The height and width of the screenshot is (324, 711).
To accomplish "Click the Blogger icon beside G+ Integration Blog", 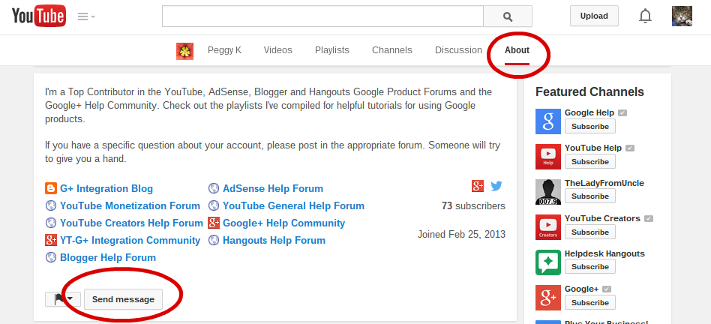I will tap(51, 188).
